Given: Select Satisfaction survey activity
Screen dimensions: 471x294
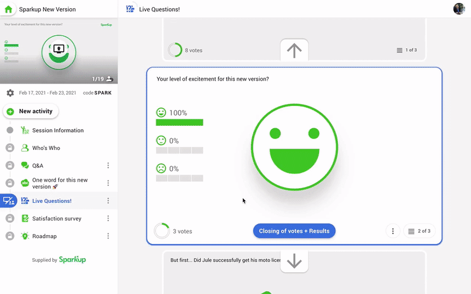Looking at the screenshot, I should click(57, 218).
